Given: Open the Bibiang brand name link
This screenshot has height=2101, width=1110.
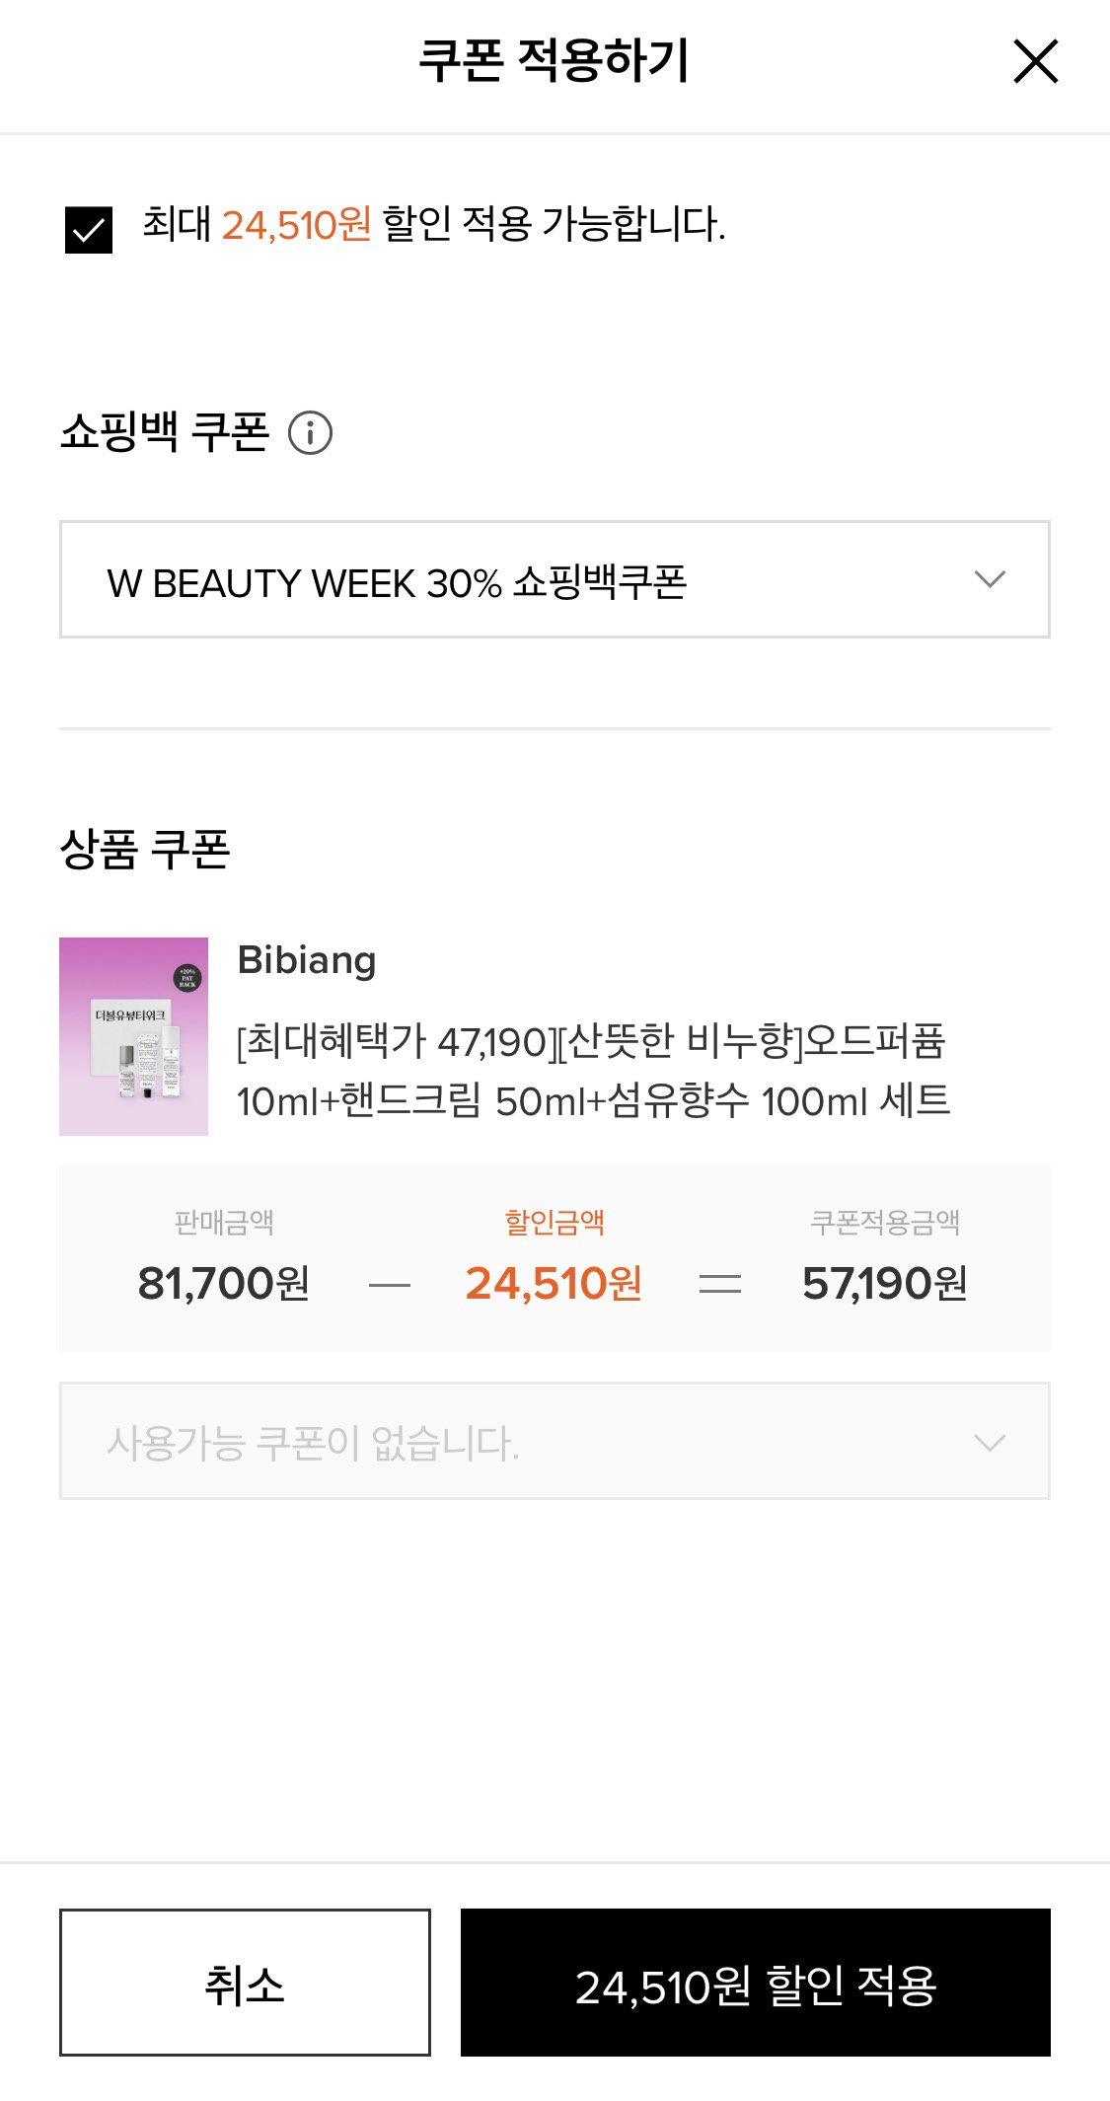Looking at the screenshot, I should click(x=307, y=959).
